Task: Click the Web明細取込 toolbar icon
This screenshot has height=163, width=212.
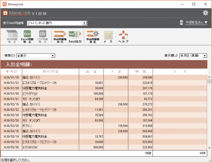Action: [x=12, y=37]
